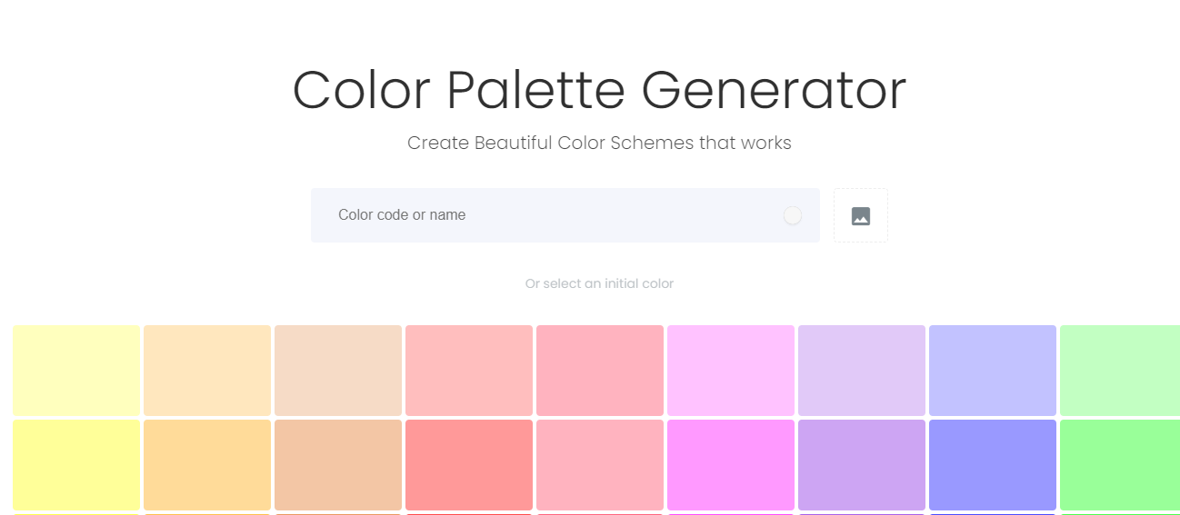The image size is (1180, 515).
Task: Select the bright yellow swatch in second row
Action: (x=76, y=464)
